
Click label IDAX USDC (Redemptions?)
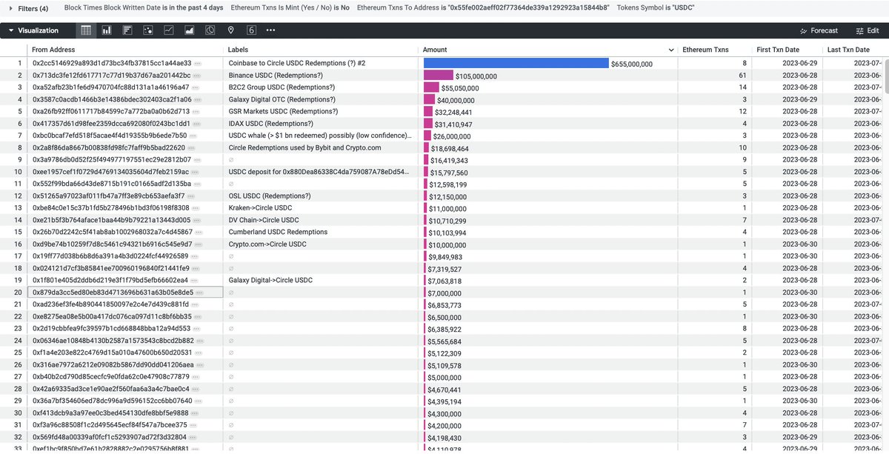click(x=271, y=124)
